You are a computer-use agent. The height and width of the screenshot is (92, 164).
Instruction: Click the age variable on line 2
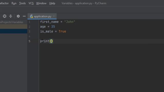tap(43, 27)
